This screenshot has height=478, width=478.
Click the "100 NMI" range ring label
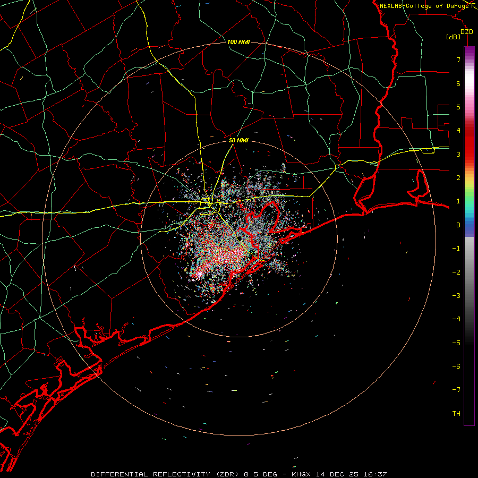[238, 42]
